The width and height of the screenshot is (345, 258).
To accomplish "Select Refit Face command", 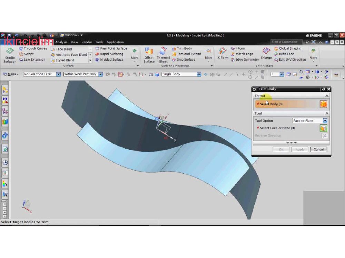I will click(x=284, y=54).
